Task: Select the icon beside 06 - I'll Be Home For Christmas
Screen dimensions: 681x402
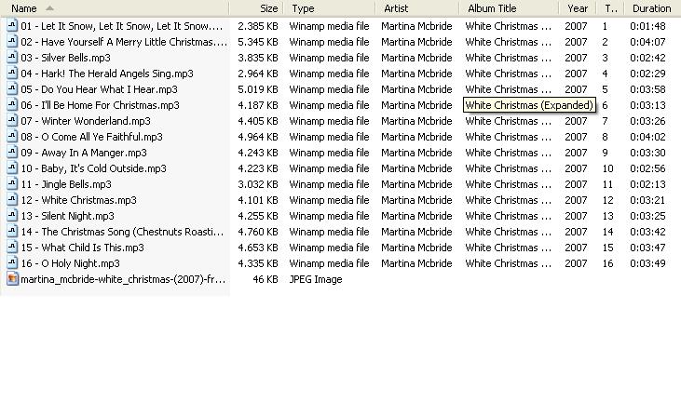Action: coord(13,104)
